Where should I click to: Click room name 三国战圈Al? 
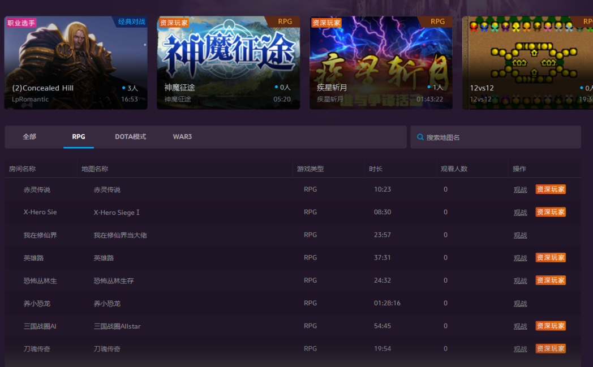click(40, 326)
